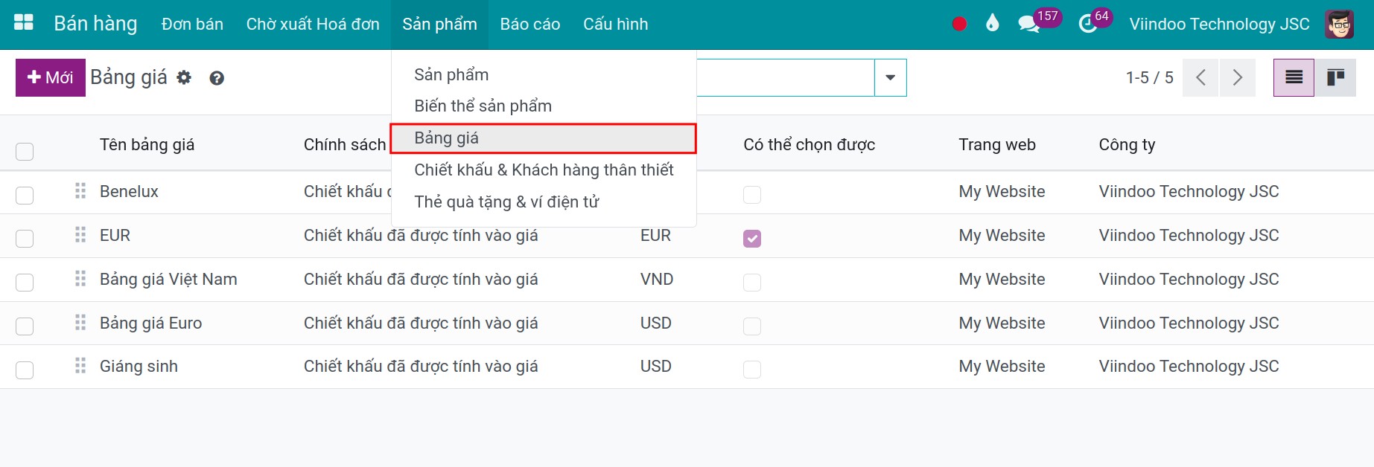This screenshot has width=1374, height=467.
Task: Click the Mới button
Action: [x=51, y=77]
